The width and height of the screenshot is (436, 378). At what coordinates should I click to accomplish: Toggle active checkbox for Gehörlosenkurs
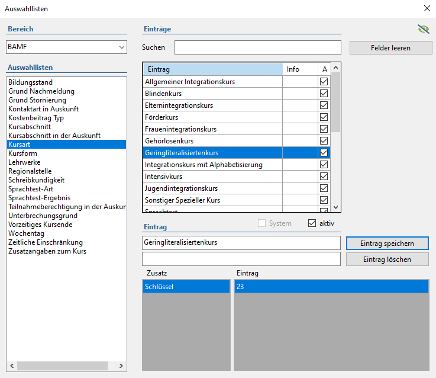pos(324,140)
